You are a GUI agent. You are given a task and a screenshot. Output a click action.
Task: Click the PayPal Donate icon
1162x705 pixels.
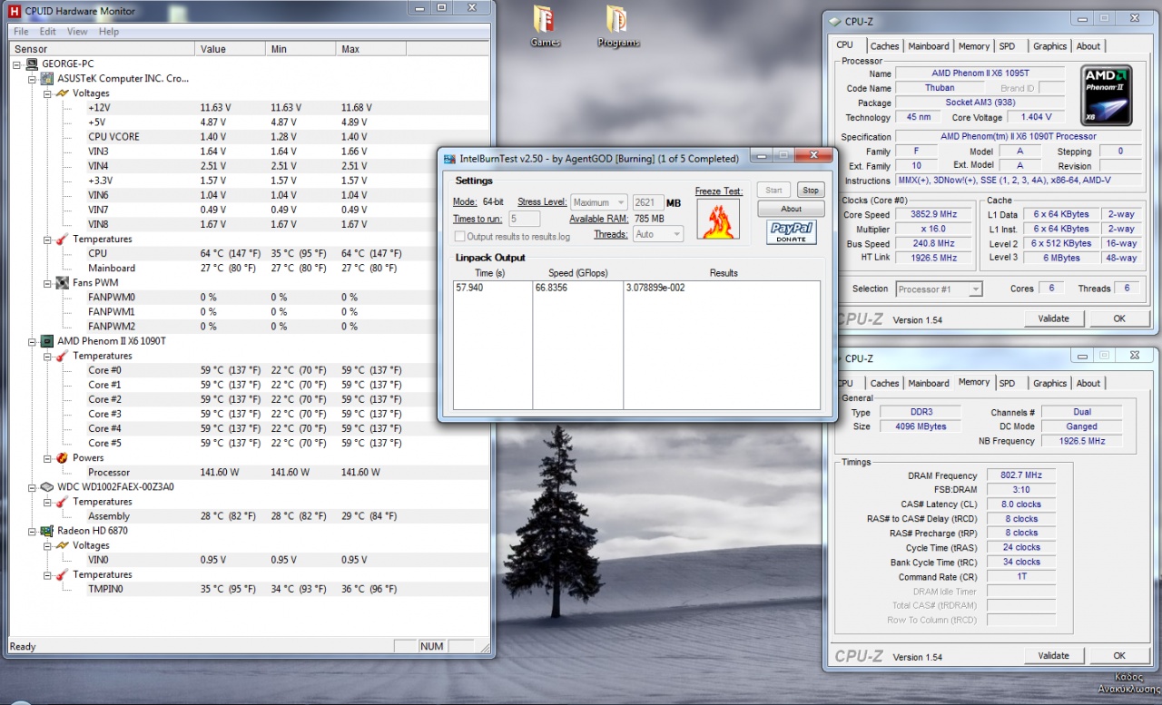click(x=791, y=232)
